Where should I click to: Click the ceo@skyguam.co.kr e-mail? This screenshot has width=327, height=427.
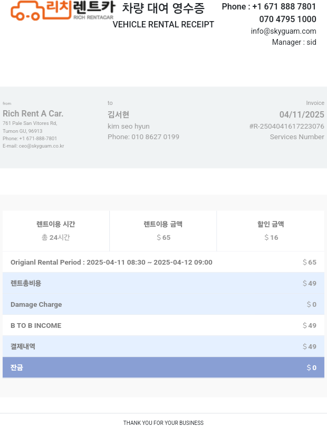(42, 146)
